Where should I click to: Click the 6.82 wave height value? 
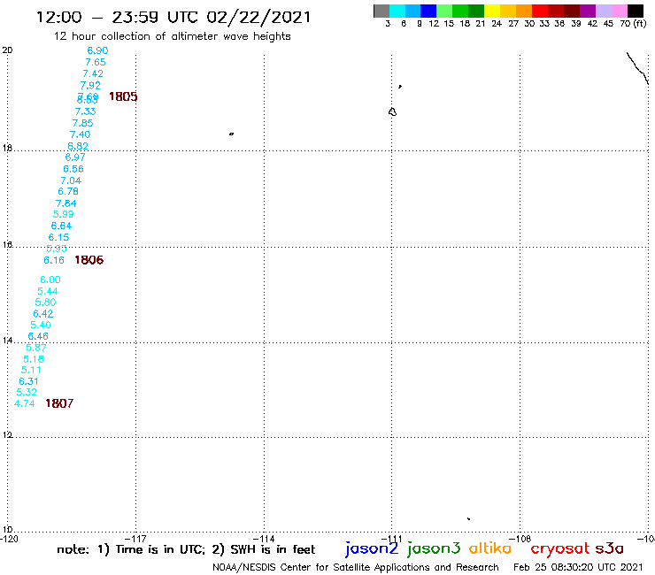point(78,146)
